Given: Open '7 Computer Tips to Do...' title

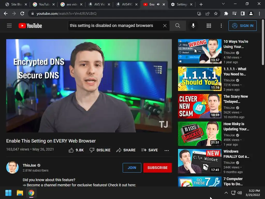Looking at the screenshot, I should (233, 181).
